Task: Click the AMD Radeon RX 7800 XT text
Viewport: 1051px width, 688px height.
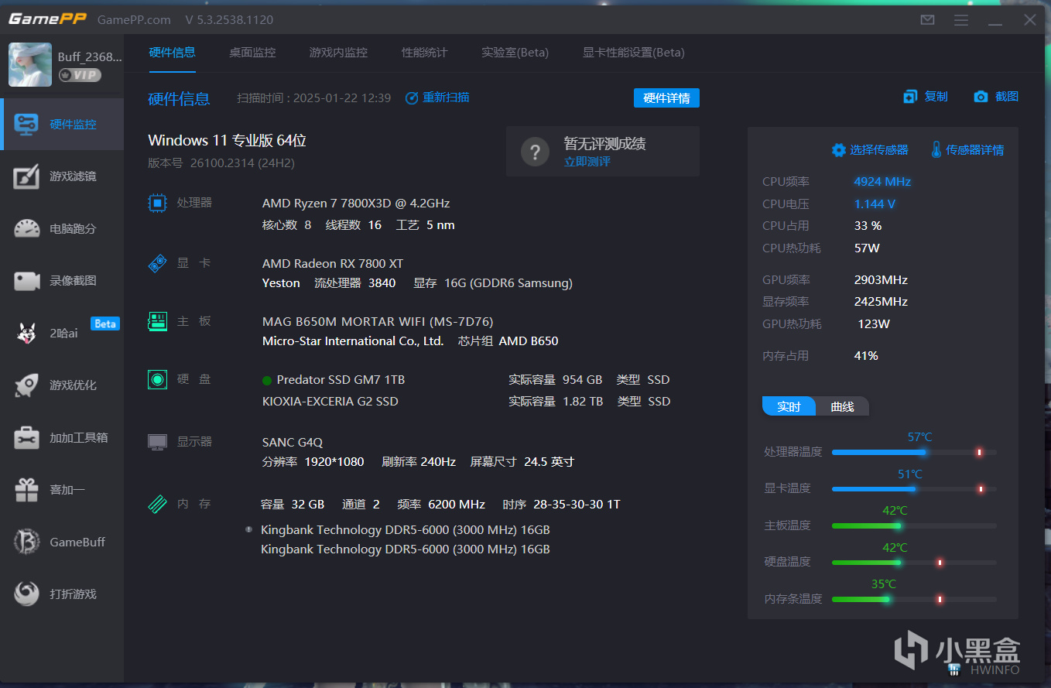Action: (x=333, y=263)
